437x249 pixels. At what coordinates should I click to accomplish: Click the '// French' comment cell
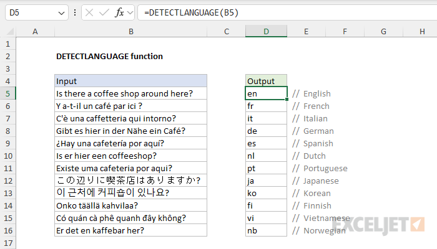point(311,106)
